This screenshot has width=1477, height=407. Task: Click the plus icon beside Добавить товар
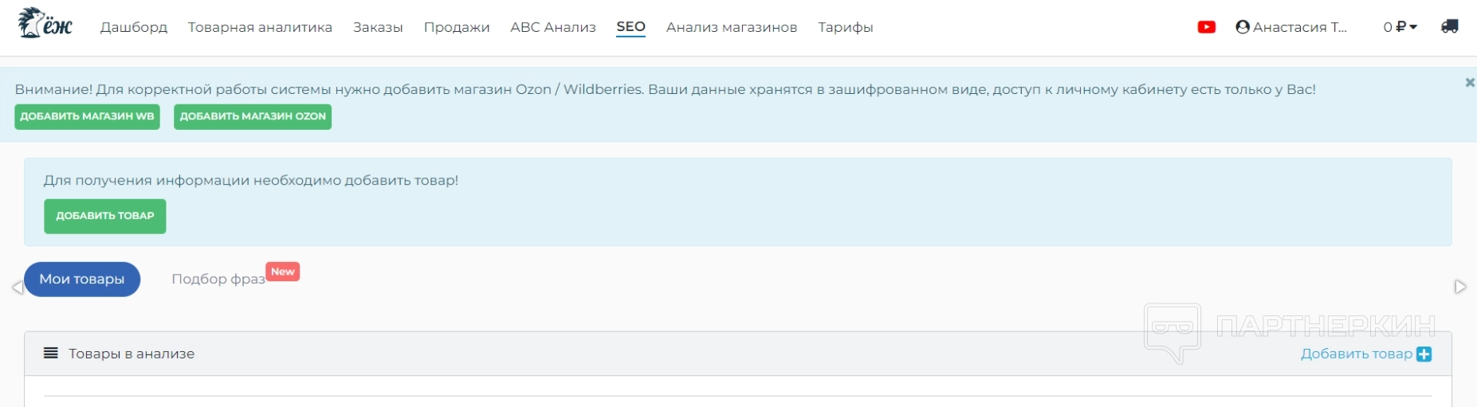coord(1424,354)
